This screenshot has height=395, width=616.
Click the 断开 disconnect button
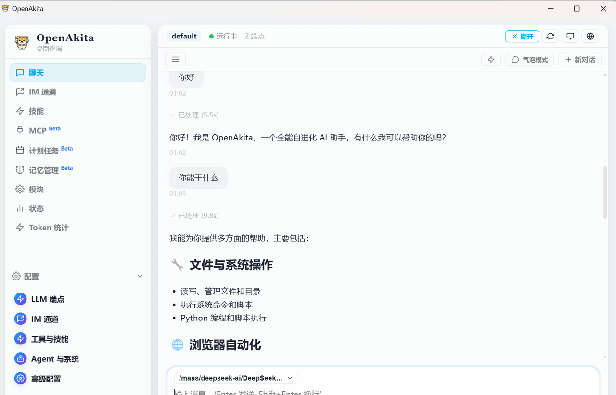coord(522,36)
